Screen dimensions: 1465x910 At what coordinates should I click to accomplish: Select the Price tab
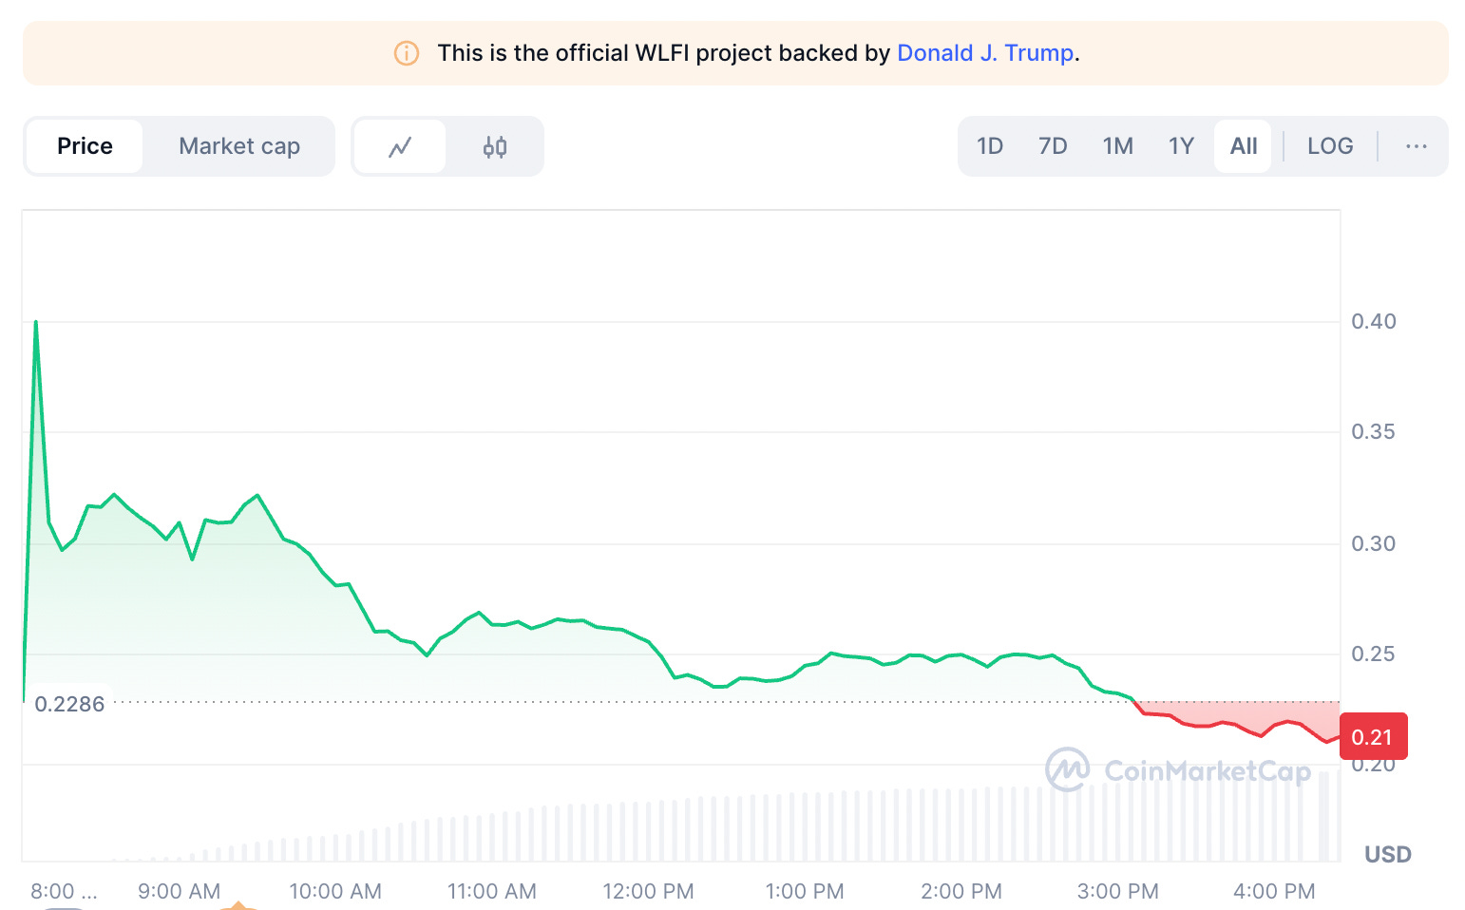point(85,146)
